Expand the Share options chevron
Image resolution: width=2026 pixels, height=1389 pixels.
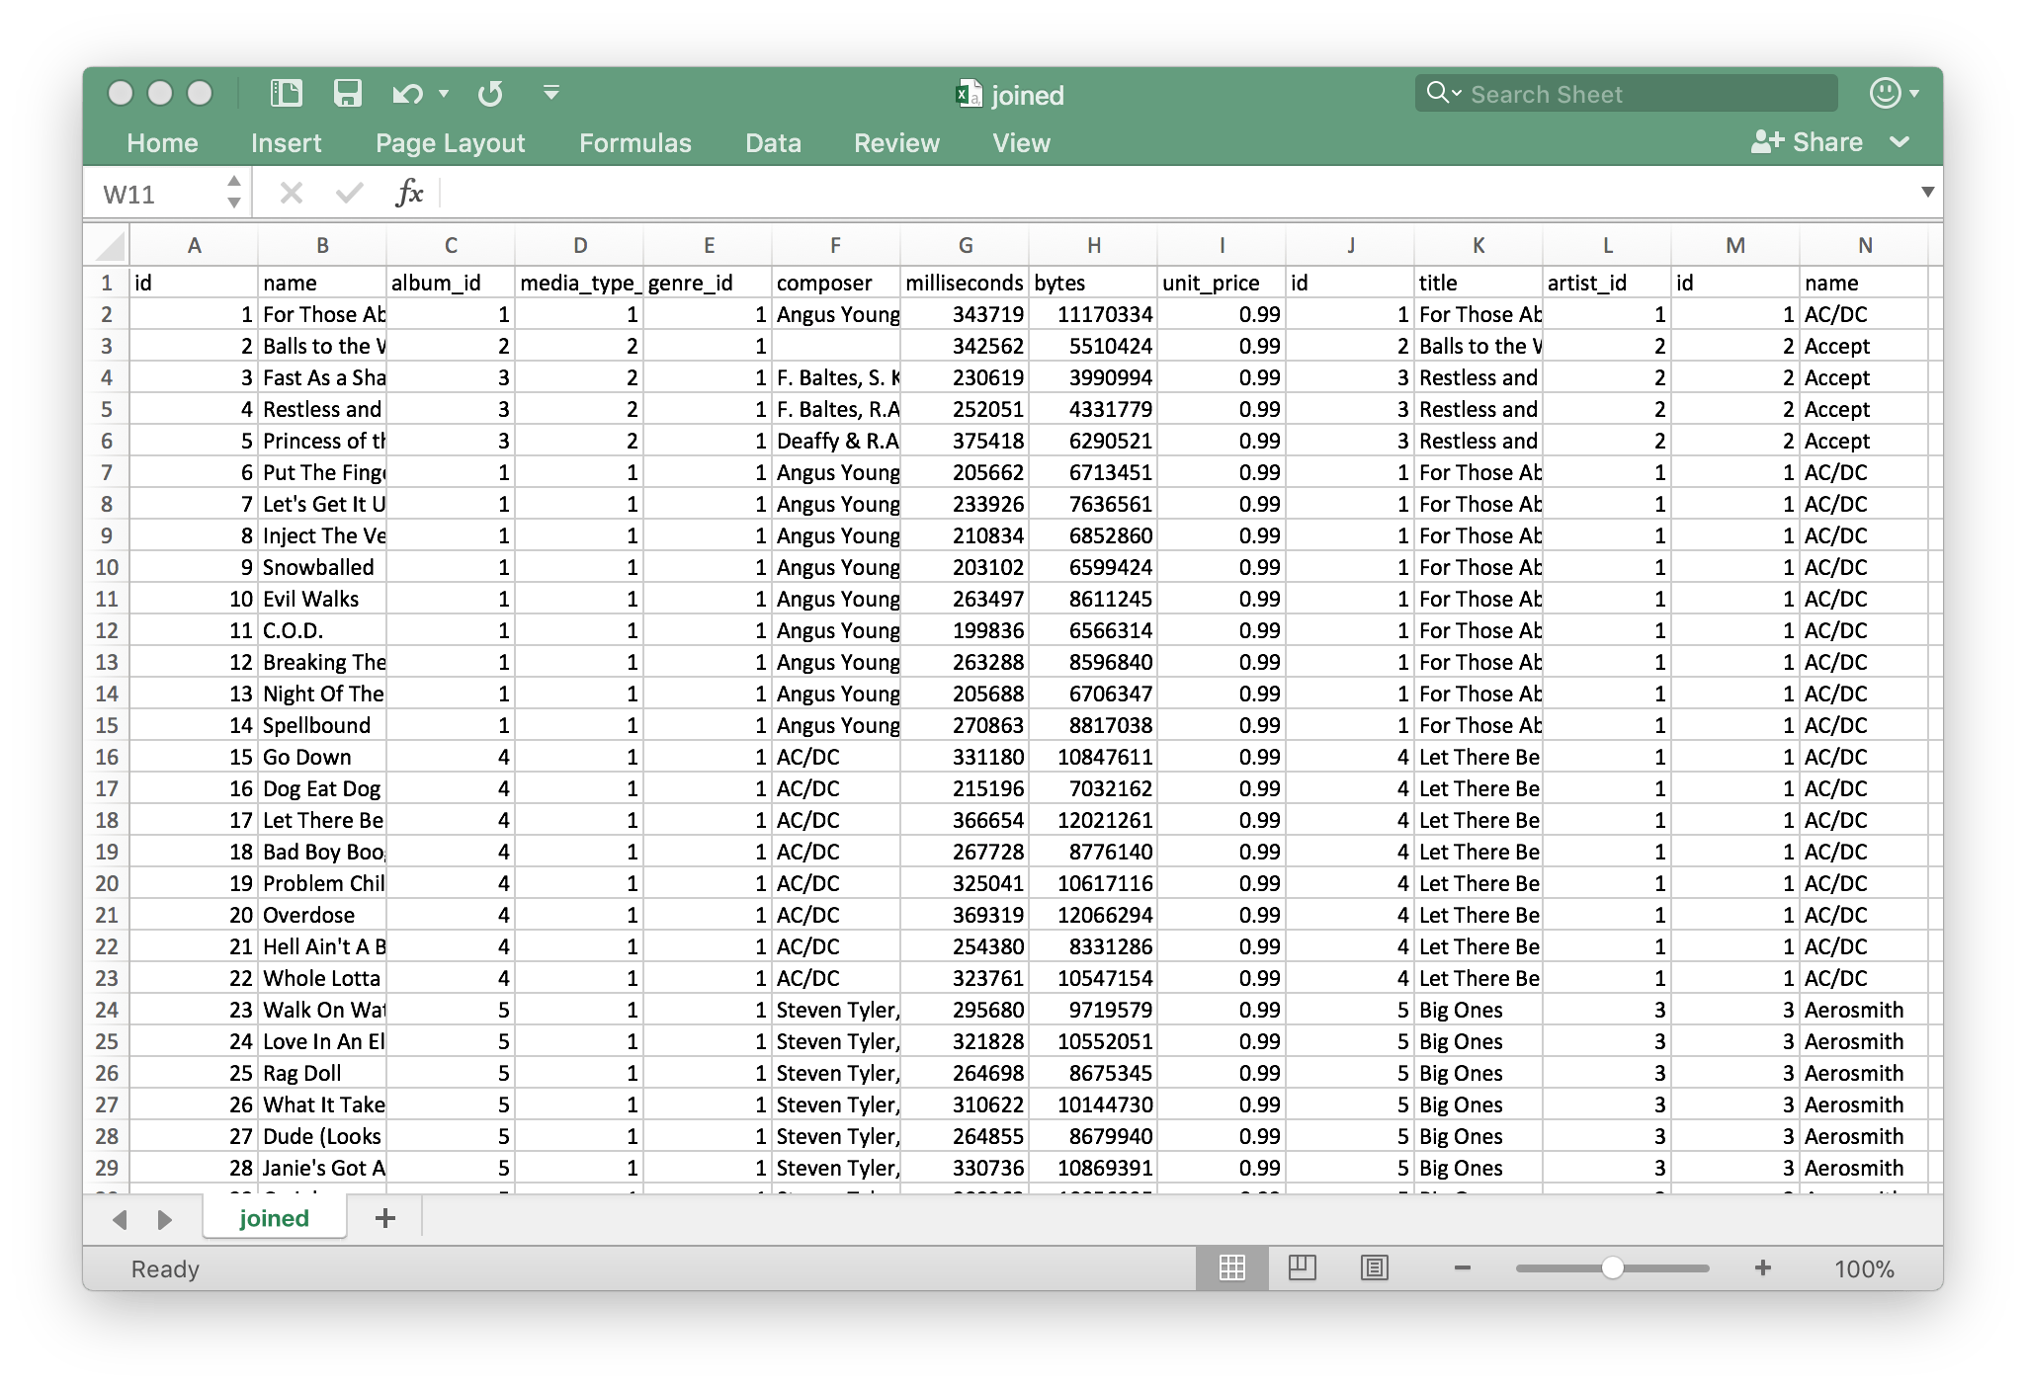pyautogui.click(x=1899, y=141)
